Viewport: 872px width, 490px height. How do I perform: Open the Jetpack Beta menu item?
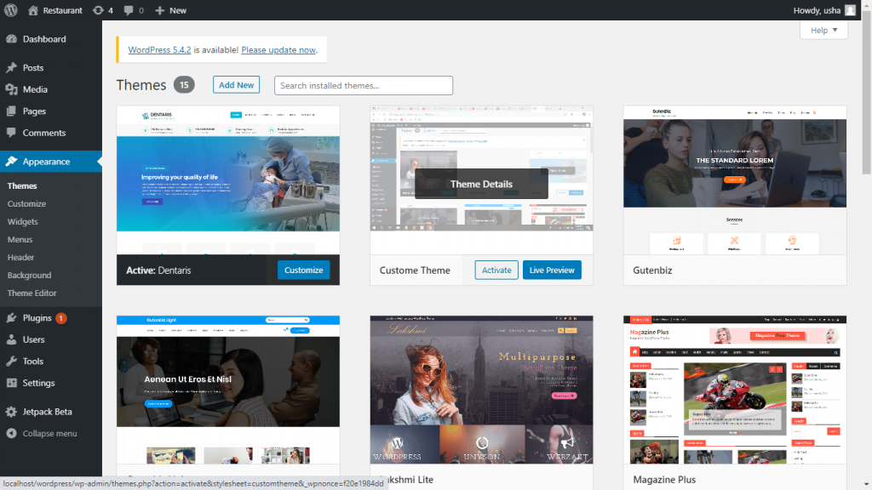47,412
